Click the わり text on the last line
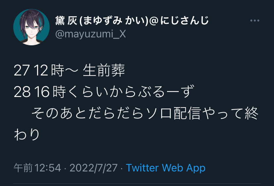The image size is (274, 186). pos(27,135)
